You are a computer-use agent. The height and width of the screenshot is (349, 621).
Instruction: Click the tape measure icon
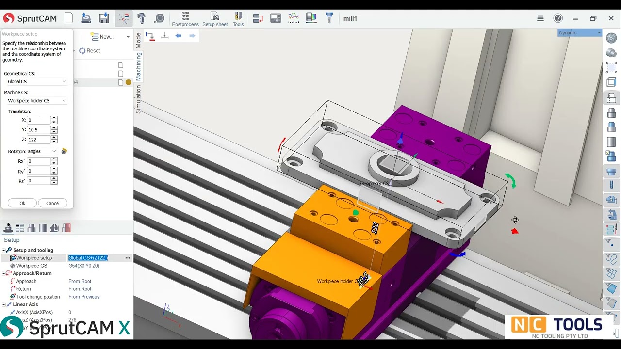pos(160,18)
